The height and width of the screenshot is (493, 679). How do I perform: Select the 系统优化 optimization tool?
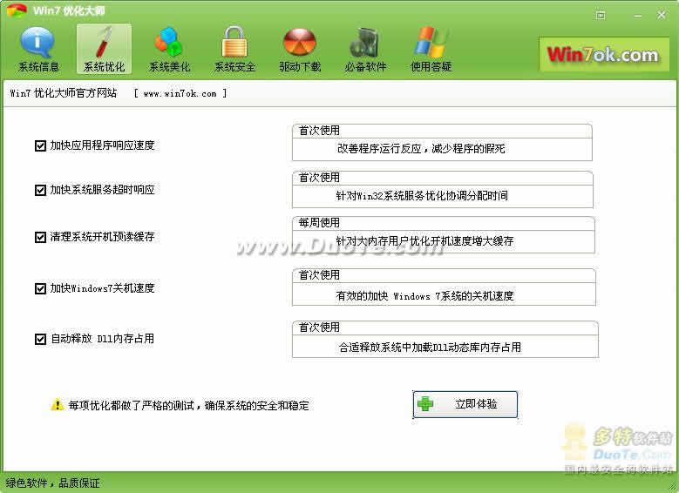(x=104, y=50)
